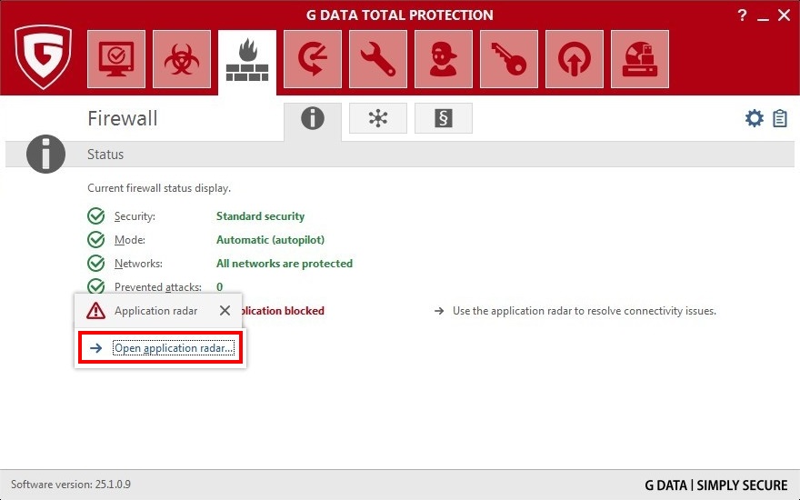Click the Mode row check icon
The image size is (800, 500).
coord(96,239)
